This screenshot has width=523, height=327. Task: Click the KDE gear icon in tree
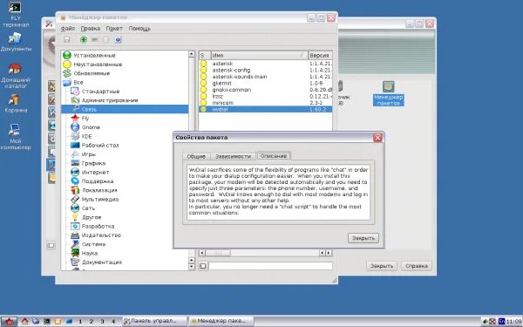pos(75,136)
